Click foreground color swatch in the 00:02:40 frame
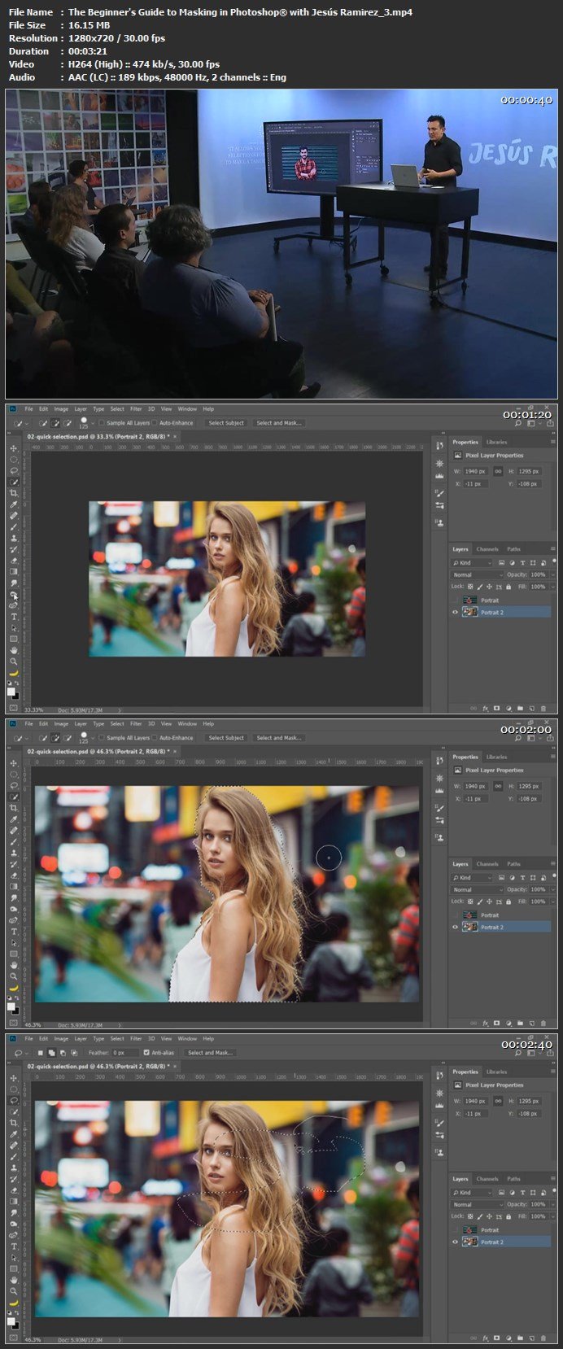Screen dimensions: 563x1349 click(x=11, y=1321)
